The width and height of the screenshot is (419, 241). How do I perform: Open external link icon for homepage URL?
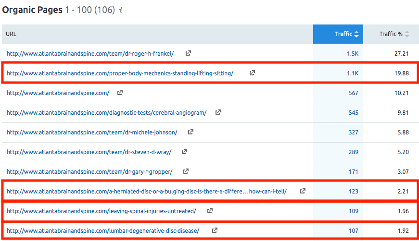point(120,93)
